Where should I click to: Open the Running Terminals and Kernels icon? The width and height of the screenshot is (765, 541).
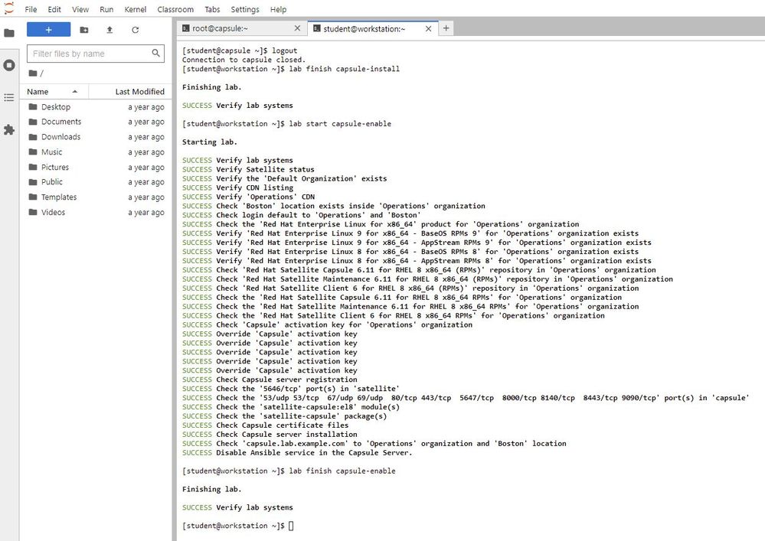(x=9, y=65)
